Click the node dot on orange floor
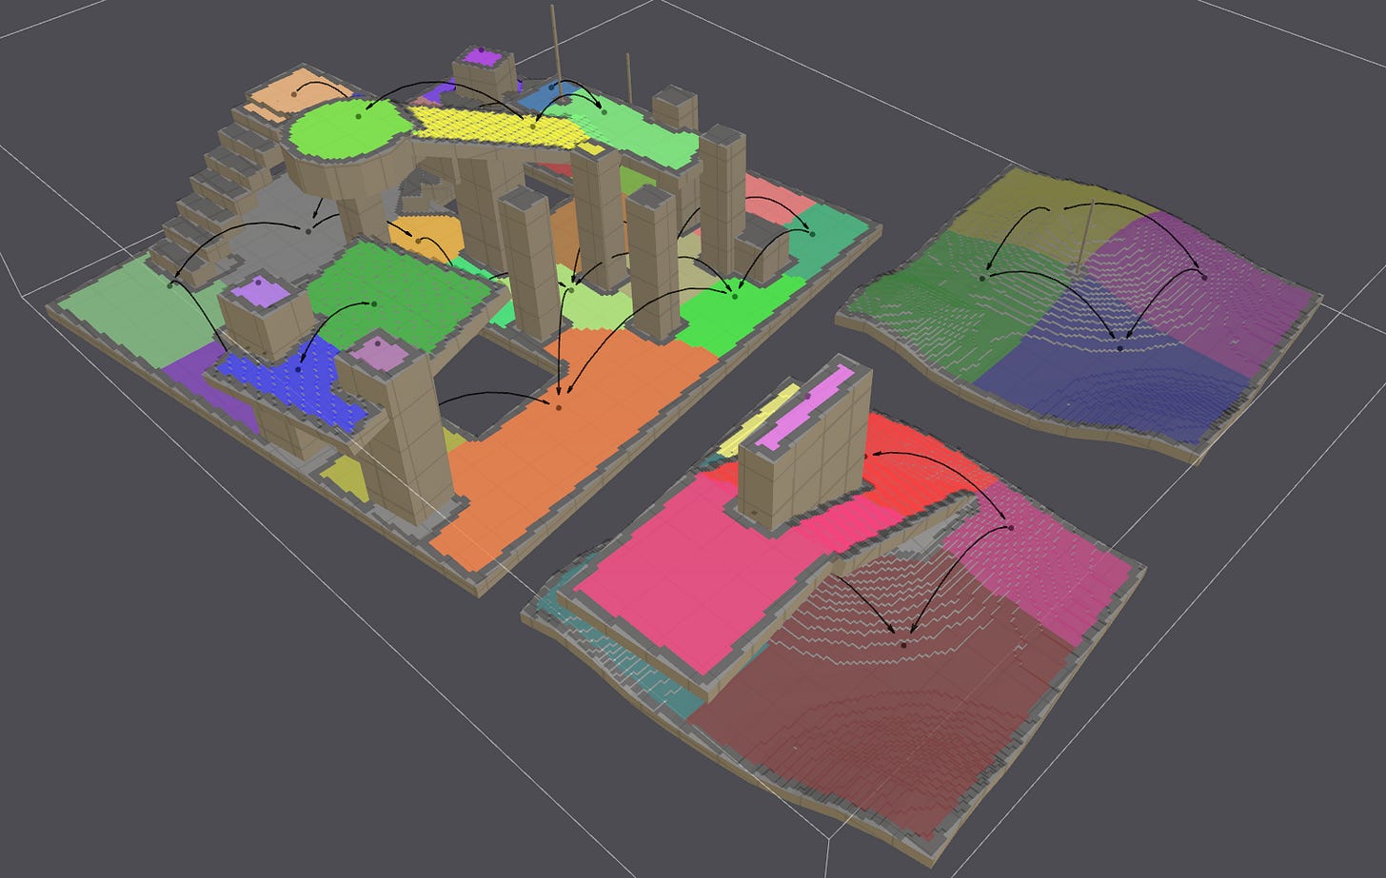The width and height of the screenshot is (1386, 878). tap(559, 407)
